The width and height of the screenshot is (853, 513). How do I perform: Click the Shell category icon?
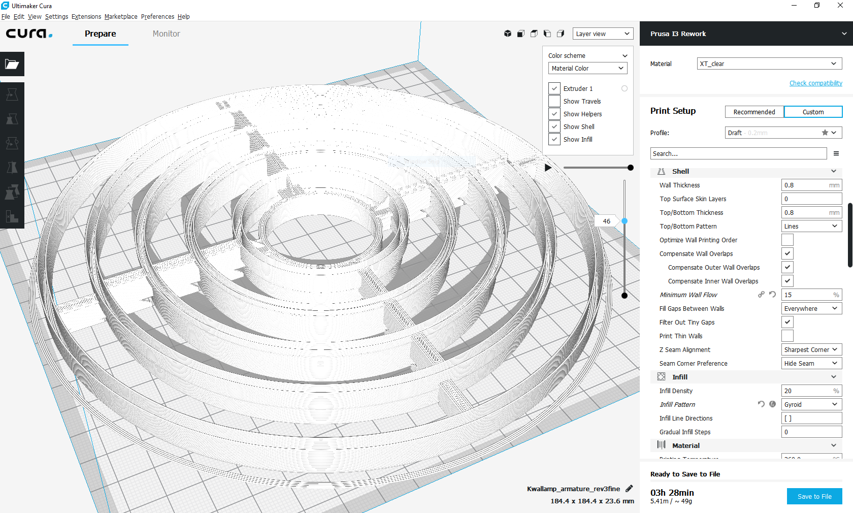point(661,171)
